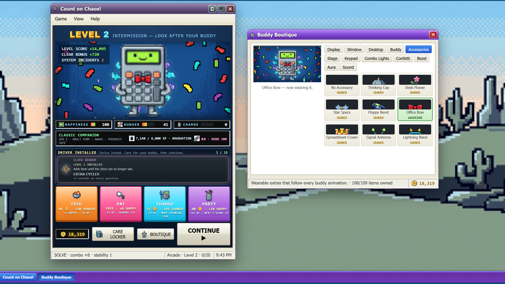505x284 pixels.
Task: Switch to the Display tab in Boutique
Action: [334, 49]
